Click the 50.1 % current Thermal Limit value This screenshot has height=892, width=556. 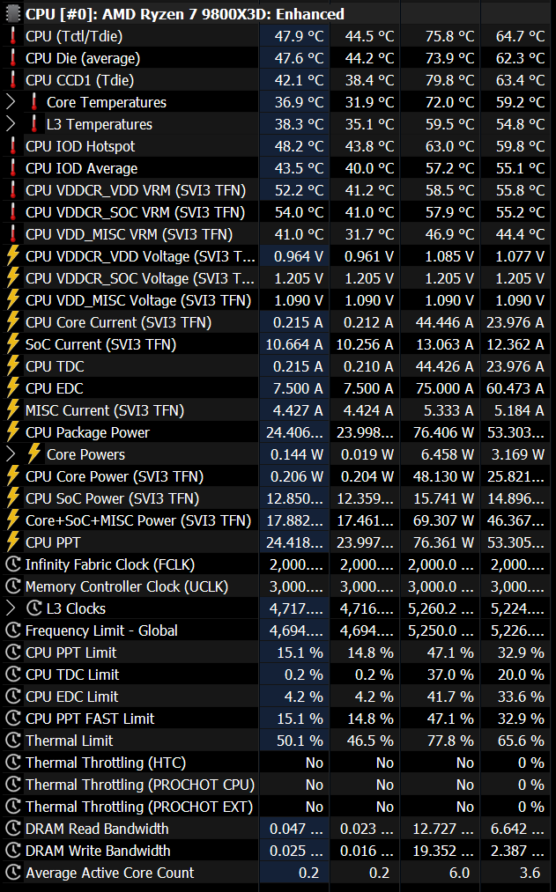(300, 741)
